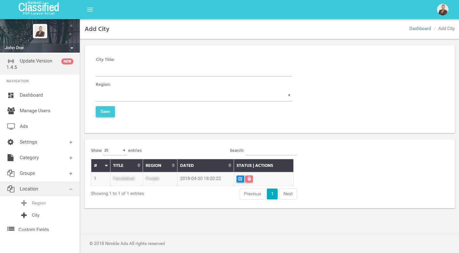Click the Dashboard grid icon
The width and height of the screenshot is (459, 253).
click(11, 95)
